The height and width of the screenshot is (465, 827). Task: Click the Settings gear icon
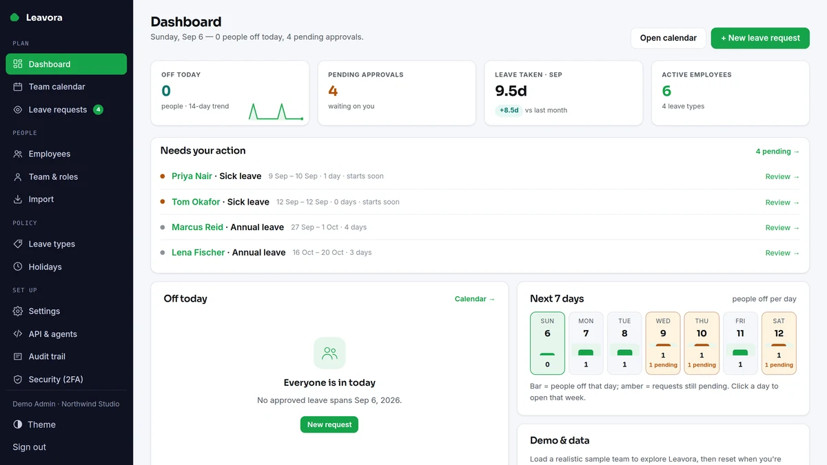click(18, 311)
